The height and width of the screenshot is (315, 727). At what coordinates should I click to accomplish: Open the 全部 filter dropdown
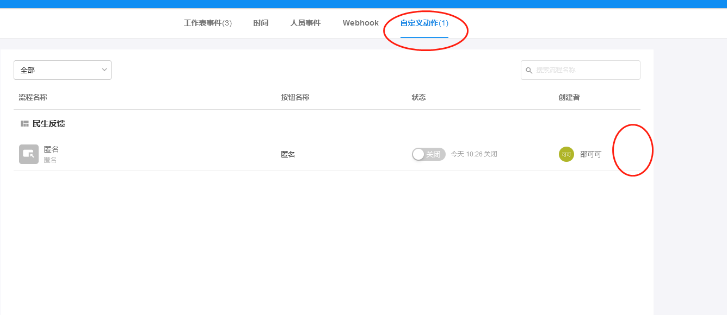pos(62,70)
